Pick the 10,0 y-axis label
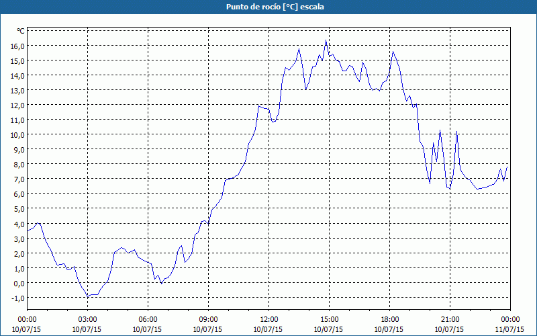The width and height of the screenshot is (537, 336). coord(17,135)
